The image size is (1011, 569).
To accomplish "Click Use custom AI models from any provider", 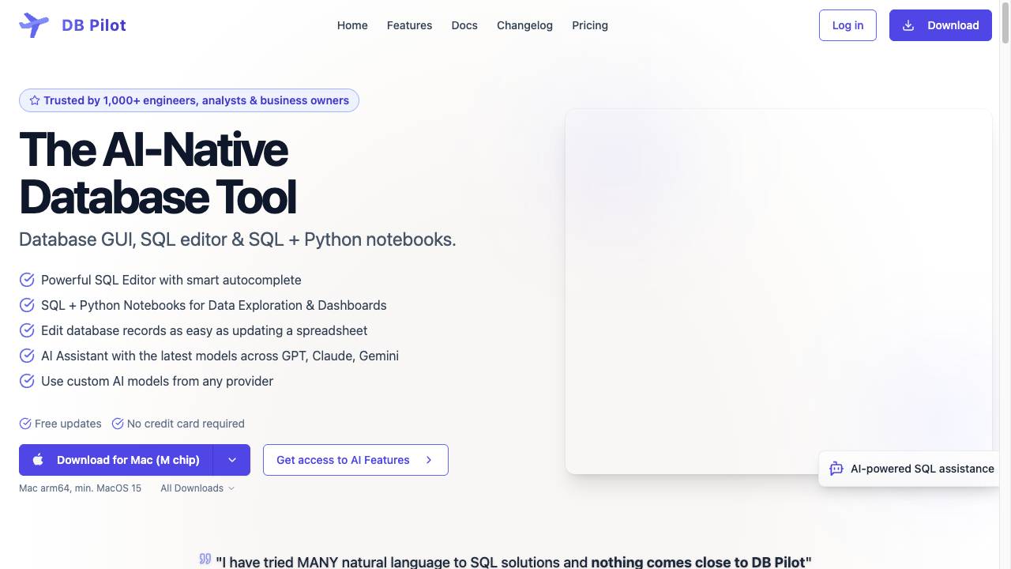I will [157, 381].
